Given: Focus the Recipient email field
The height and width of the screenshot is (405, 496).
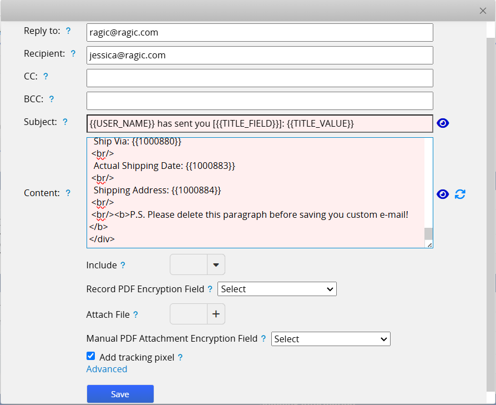Looking at the screenshot, I should pos(259,56).
